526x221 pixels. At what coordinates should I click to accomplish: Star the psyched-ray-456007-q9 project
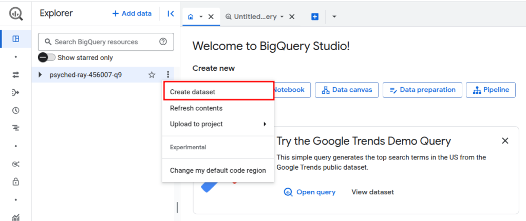[x=152, y=75]
